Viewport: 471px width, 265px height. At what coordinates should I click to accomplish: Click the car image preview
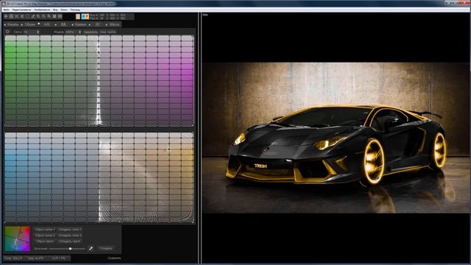[336, 138]
